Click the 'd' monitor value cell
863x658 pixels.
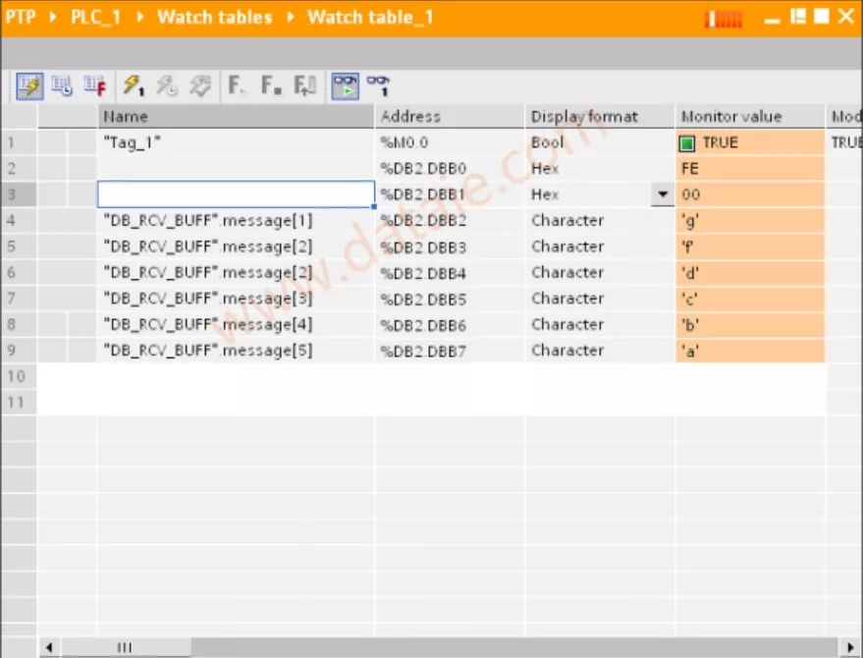point(750,273)
